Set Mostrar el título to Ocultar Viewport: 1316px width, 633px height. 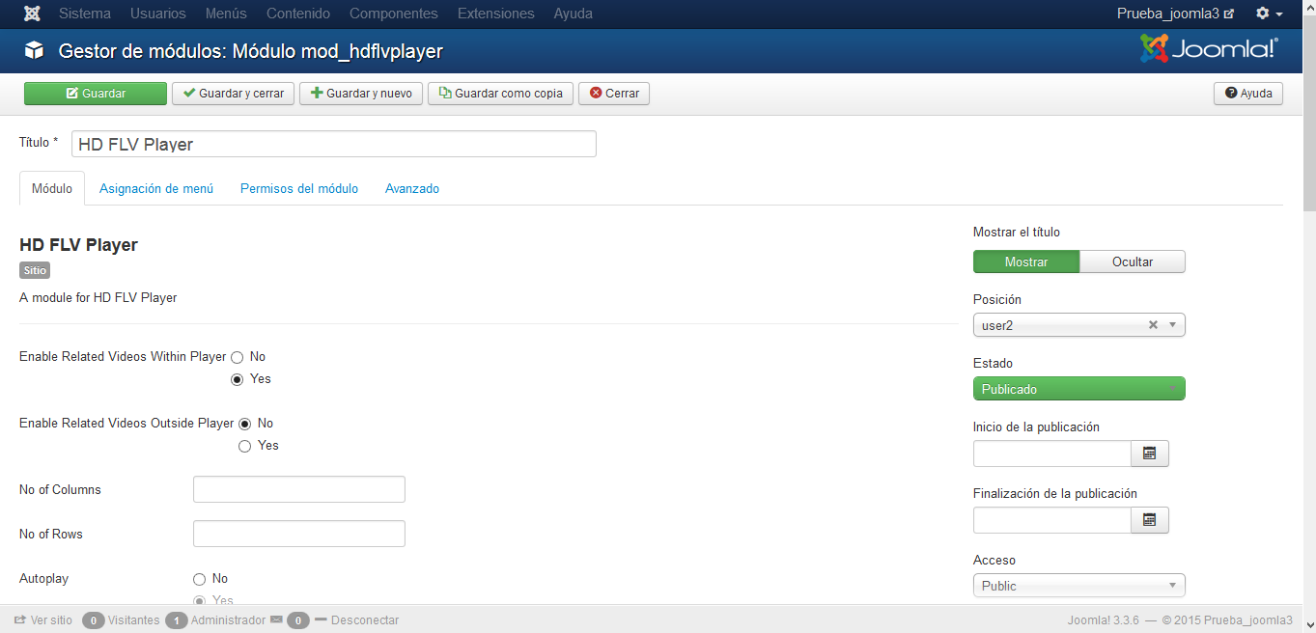coord(1132,262)
